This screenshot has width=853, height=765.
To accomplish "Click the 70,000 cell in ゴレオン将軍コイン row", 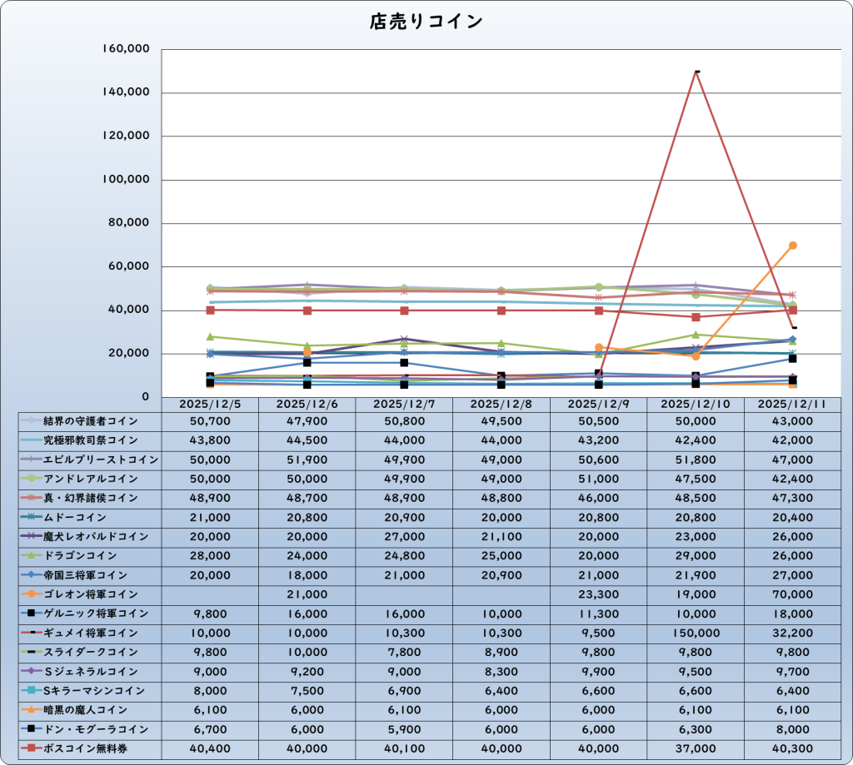I will coord(792,594).
